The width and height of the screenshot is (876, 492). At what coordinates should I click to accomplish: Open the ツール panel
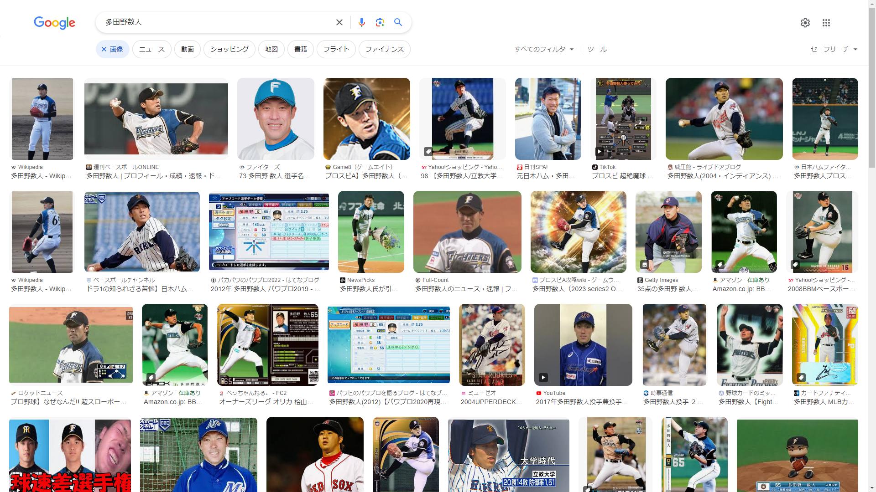[597, 49]
